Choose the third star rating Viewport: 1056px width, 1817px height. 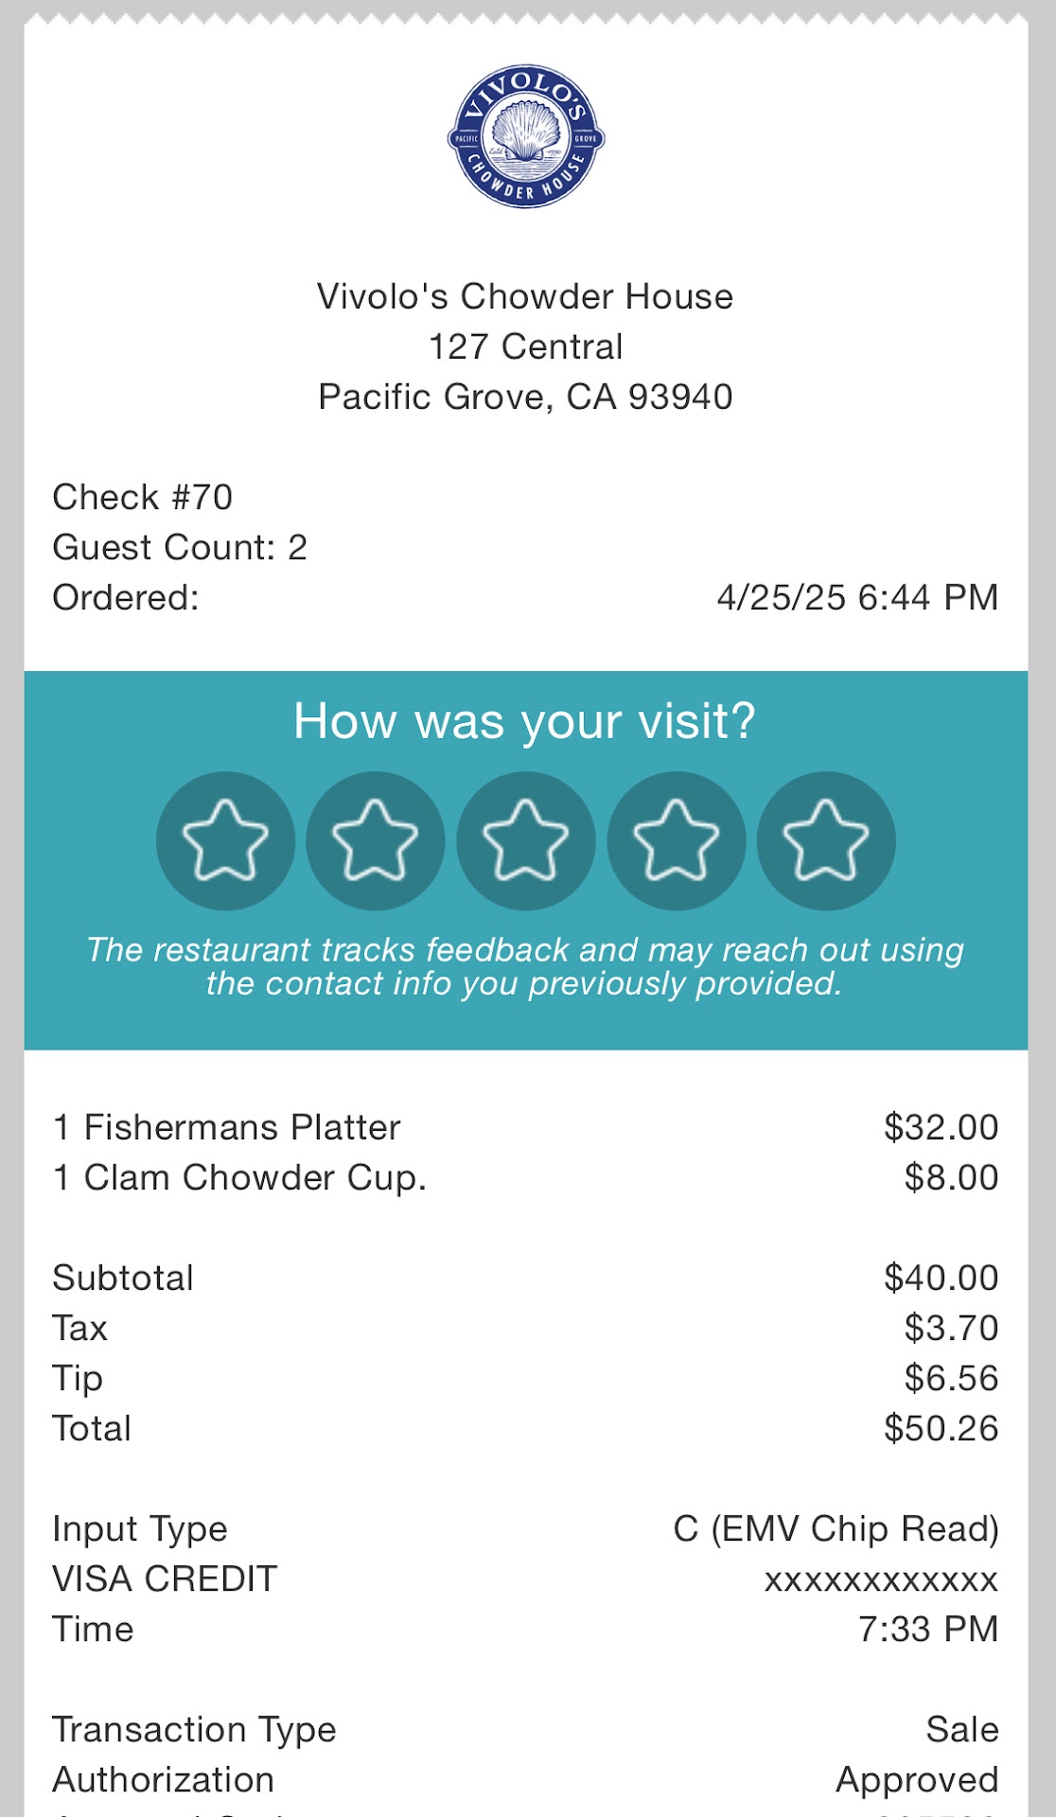[526, 840]
